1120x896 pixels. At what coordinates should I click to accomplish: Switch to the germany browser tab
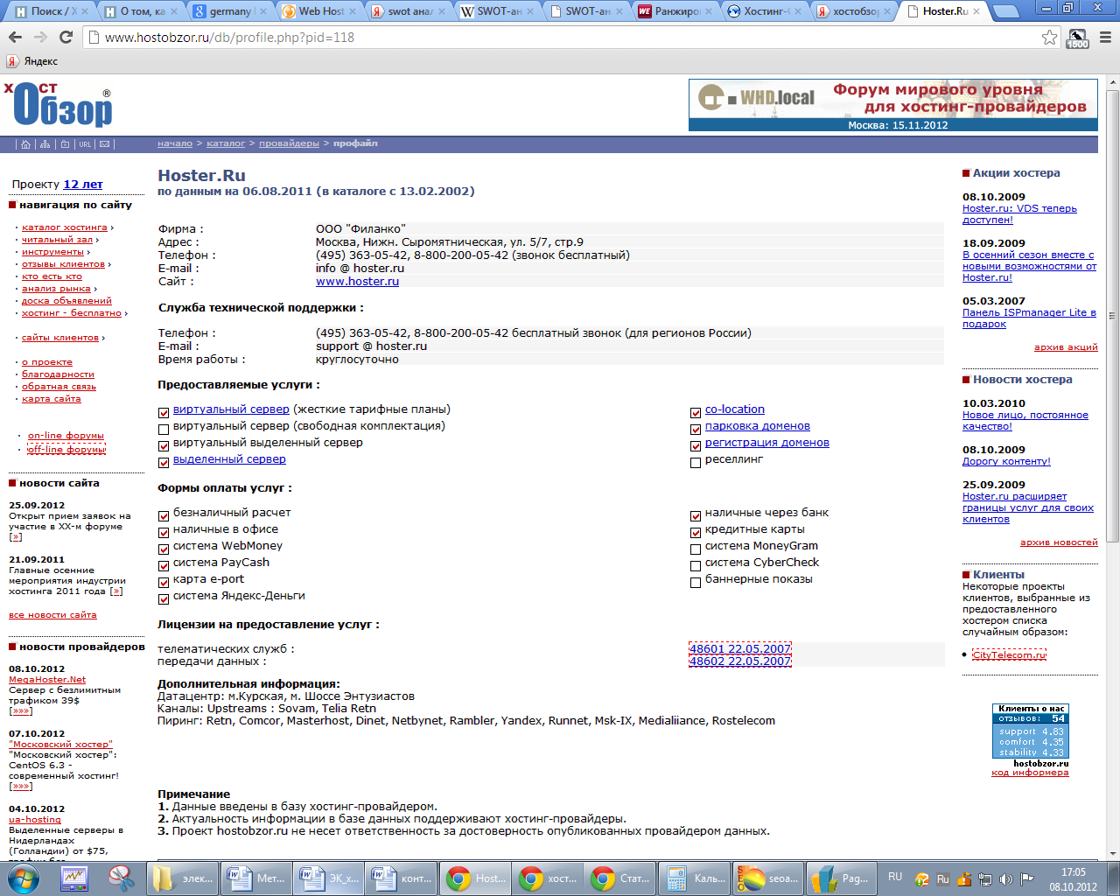tap(229, 11)
